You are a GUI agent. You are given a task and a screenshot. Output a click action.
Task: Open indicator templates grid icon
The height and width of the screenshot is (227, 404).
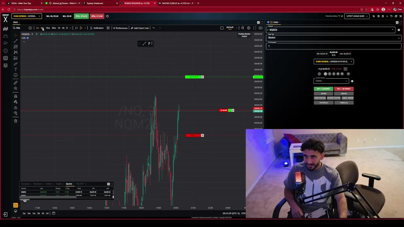(108, 28)
